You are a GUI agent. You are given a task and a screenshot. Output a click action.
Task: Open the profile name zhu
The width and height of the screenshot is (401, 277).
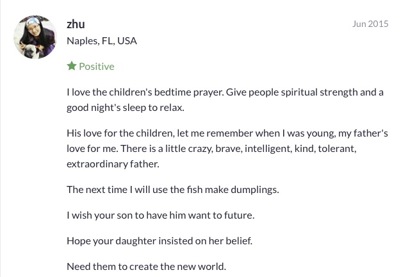76,24
